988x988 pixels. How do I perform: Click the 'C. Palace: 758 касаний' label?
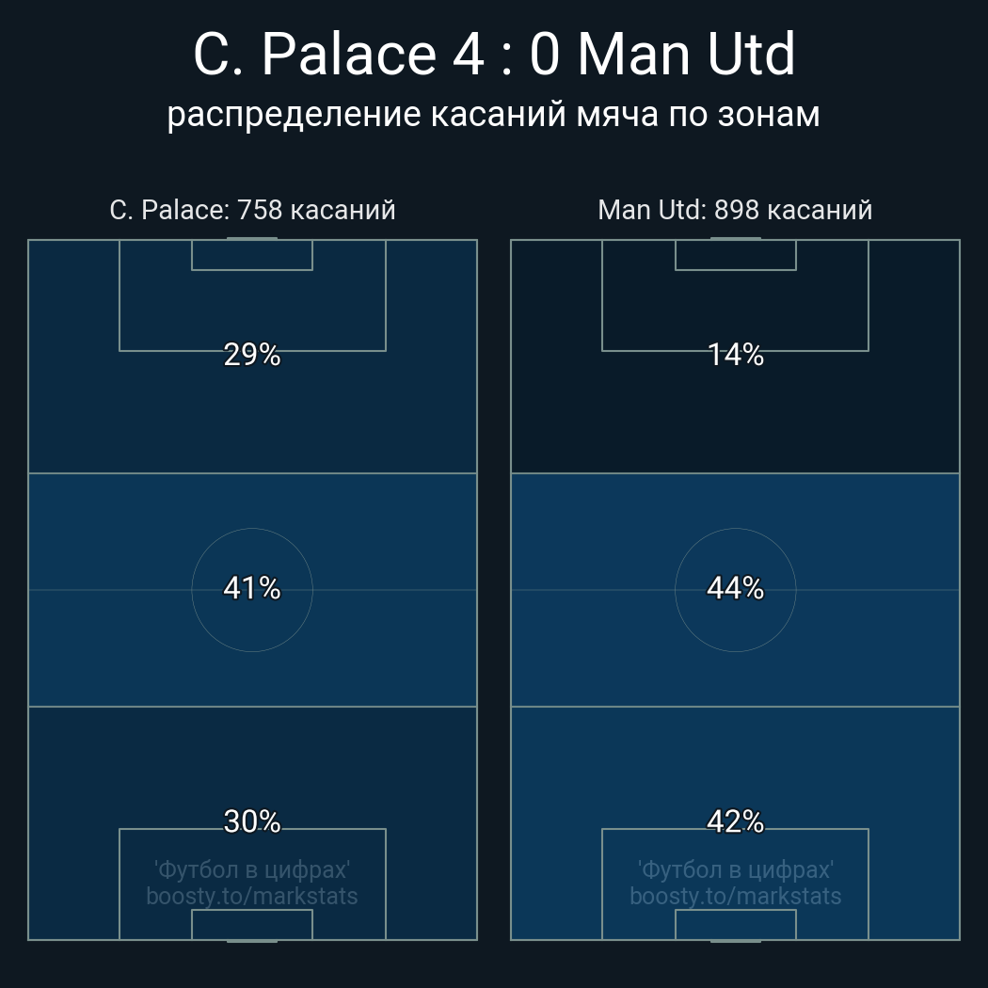click(x=252, y=210)
